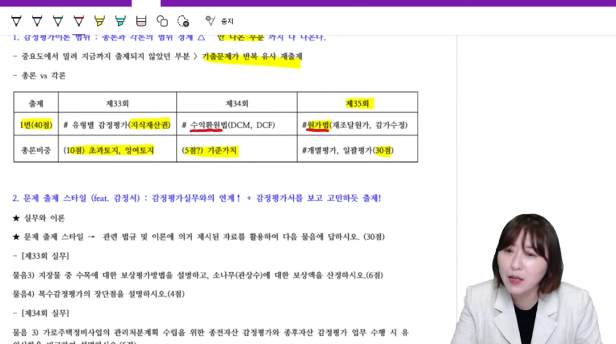Open the shapes tool

162,21
